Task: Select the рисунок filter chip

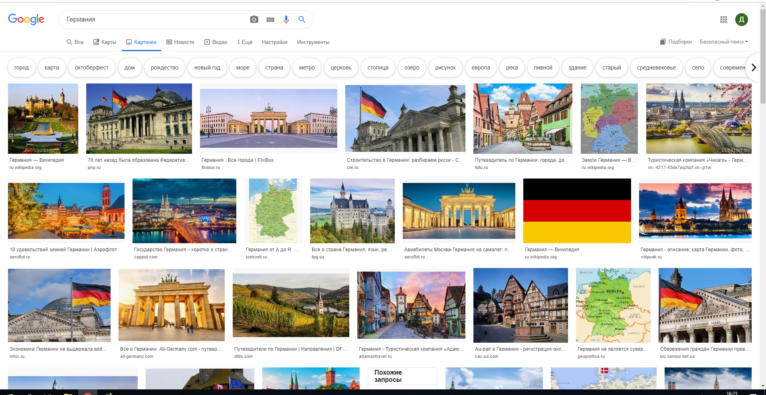Action: click(445, 67)
